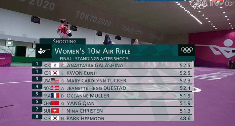Click the Switzerland flag icon

(x=55, y=111)
